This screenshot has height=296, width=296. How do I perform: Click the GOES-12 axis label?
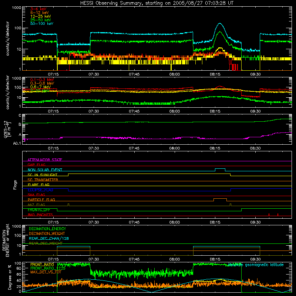7,129
